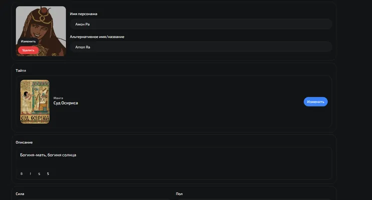The width and height of the screenshot is (372, 200).
Task: Click the Изменить button on the character avatar
Action: 28,41
